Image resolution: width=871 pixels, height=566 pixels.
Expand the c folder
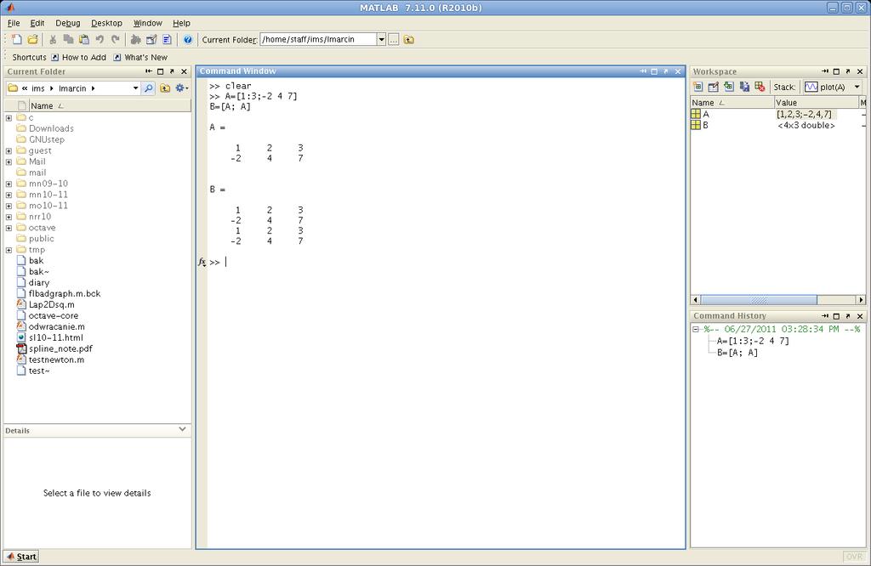(9, 117)
